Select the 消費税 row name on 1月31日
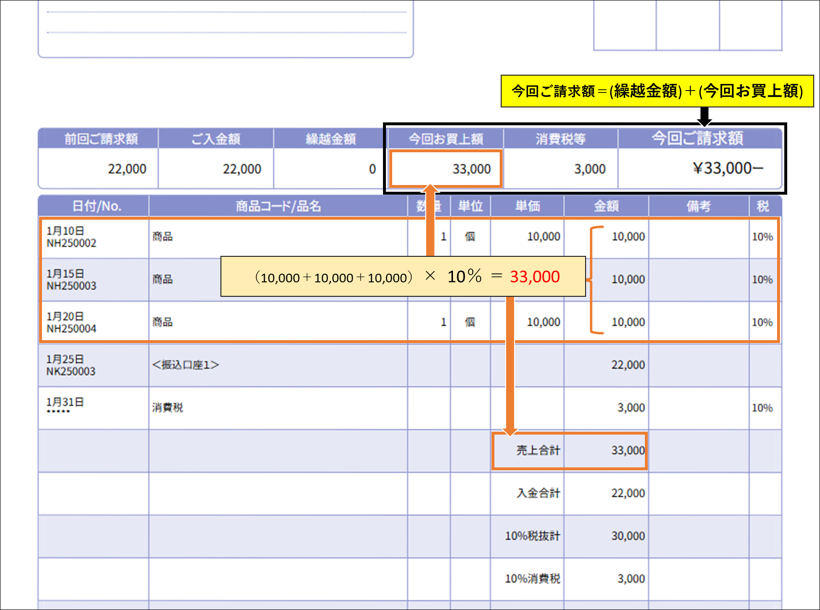 [167, 408]
